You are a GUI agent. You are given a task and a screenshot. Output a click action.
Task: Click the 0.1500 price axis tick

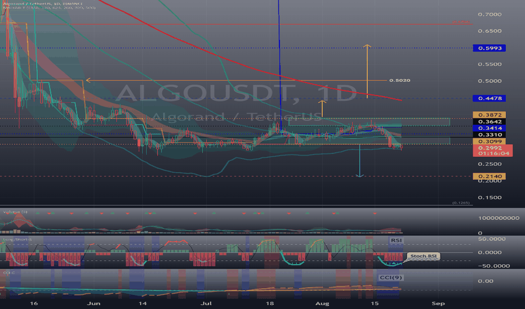coord(490,197)
